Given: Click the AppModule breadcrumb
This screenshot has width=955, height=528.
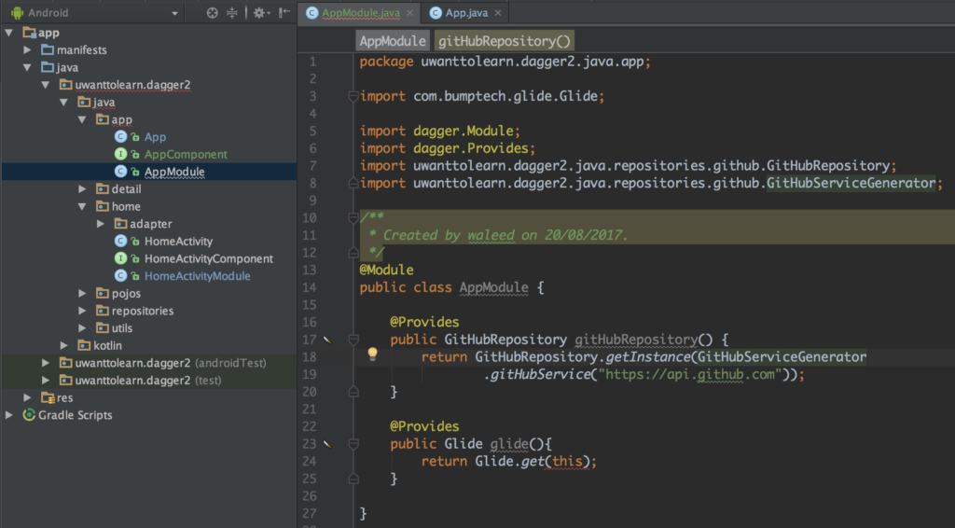Looking at the screenshot, I should (392, 41).
